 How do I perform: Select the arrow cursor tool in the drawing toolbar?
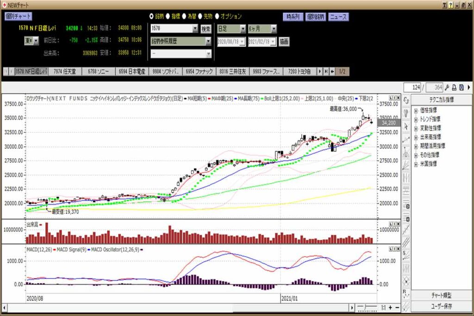[x=406, y=126]
